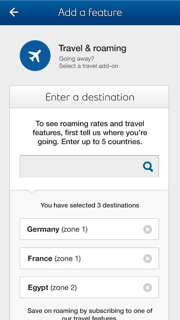Remove Germany from selected destinations
This screenshot has width=180, height=320.
pos(148,229)
